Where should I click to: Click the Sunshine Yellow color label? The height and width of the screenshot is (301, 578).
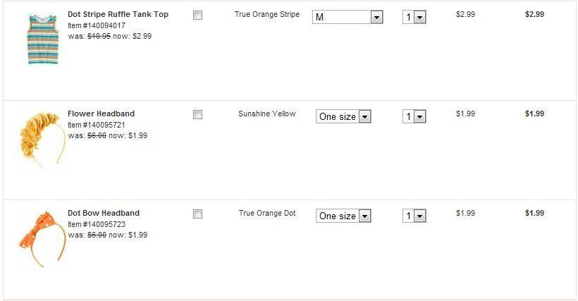[x=266, y=113]
